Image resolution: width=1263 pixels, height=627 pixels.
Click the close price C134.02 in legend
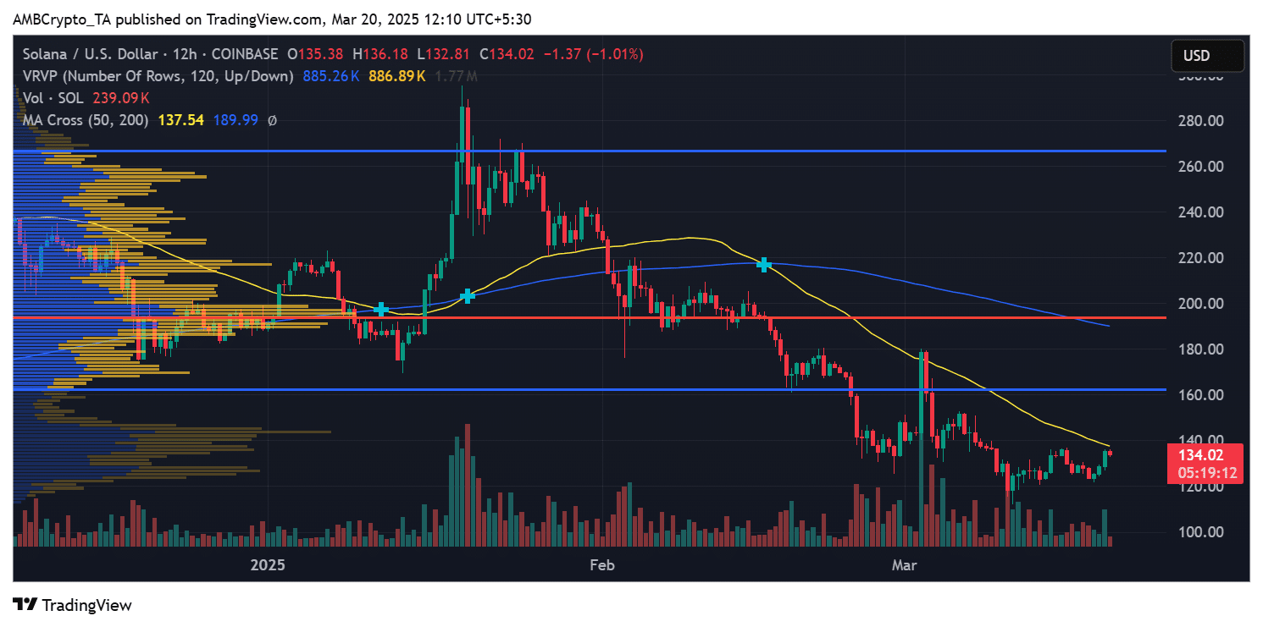coord(506,54)
